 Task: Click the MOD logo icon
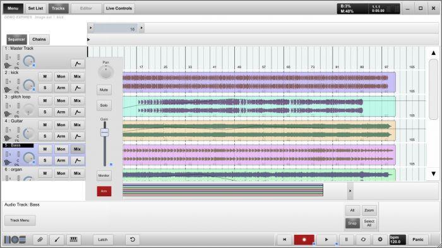click(x=15, y=240)
